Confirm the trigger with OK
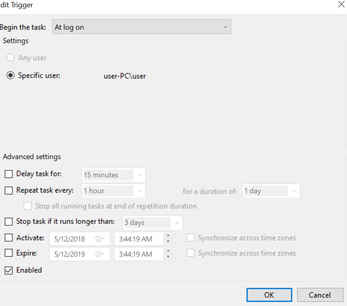347x306 pixels. point(269,295)
